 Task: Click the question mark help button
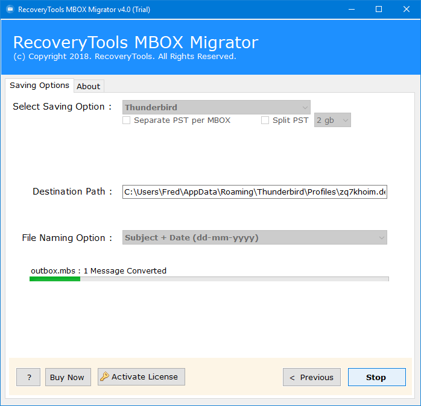click(28, 377)
